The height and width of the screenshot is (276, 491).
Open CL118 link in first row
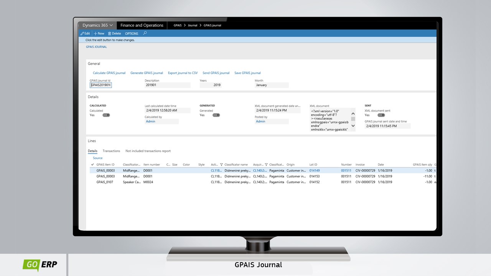[x=216, y=171]
